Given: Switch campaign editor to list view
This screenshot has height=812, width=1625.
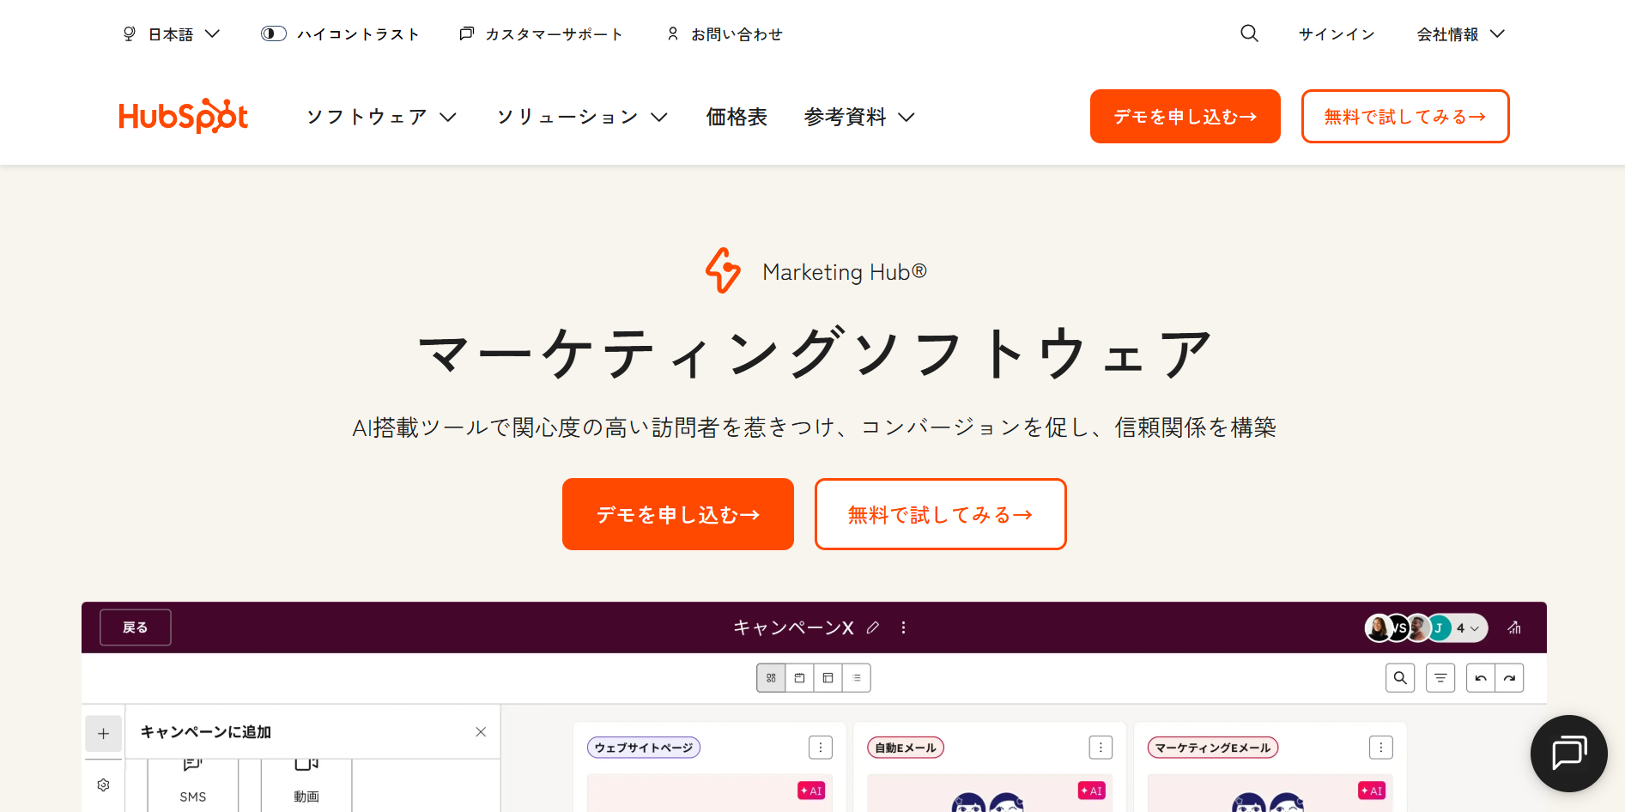Looking at the screenshot, I should pos(857,677).
